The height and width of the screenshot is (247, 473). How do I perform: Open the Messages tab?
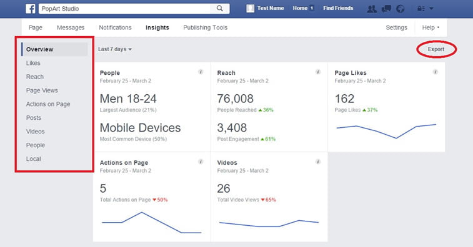pyautogui.click(x=71, y=27)
